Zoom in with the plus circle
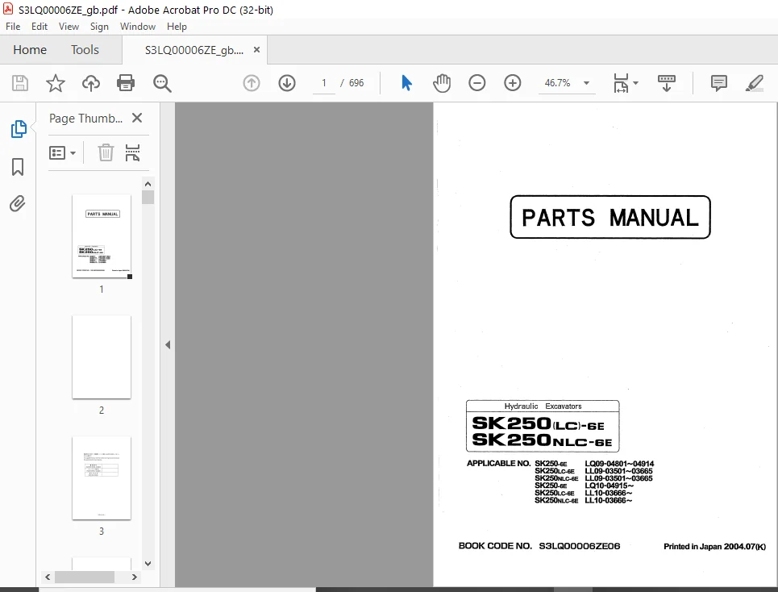Screen dimensions: 778x592 513,83
